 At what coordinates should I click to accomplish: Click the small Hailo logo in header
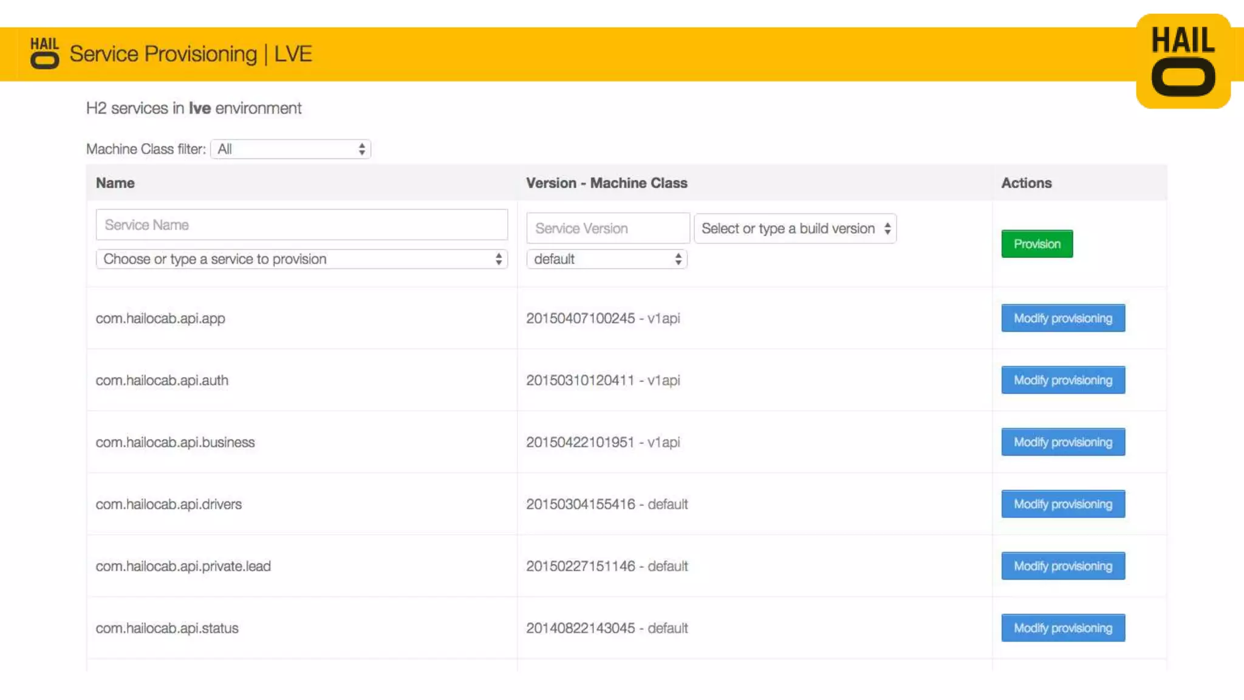[44, 53]
